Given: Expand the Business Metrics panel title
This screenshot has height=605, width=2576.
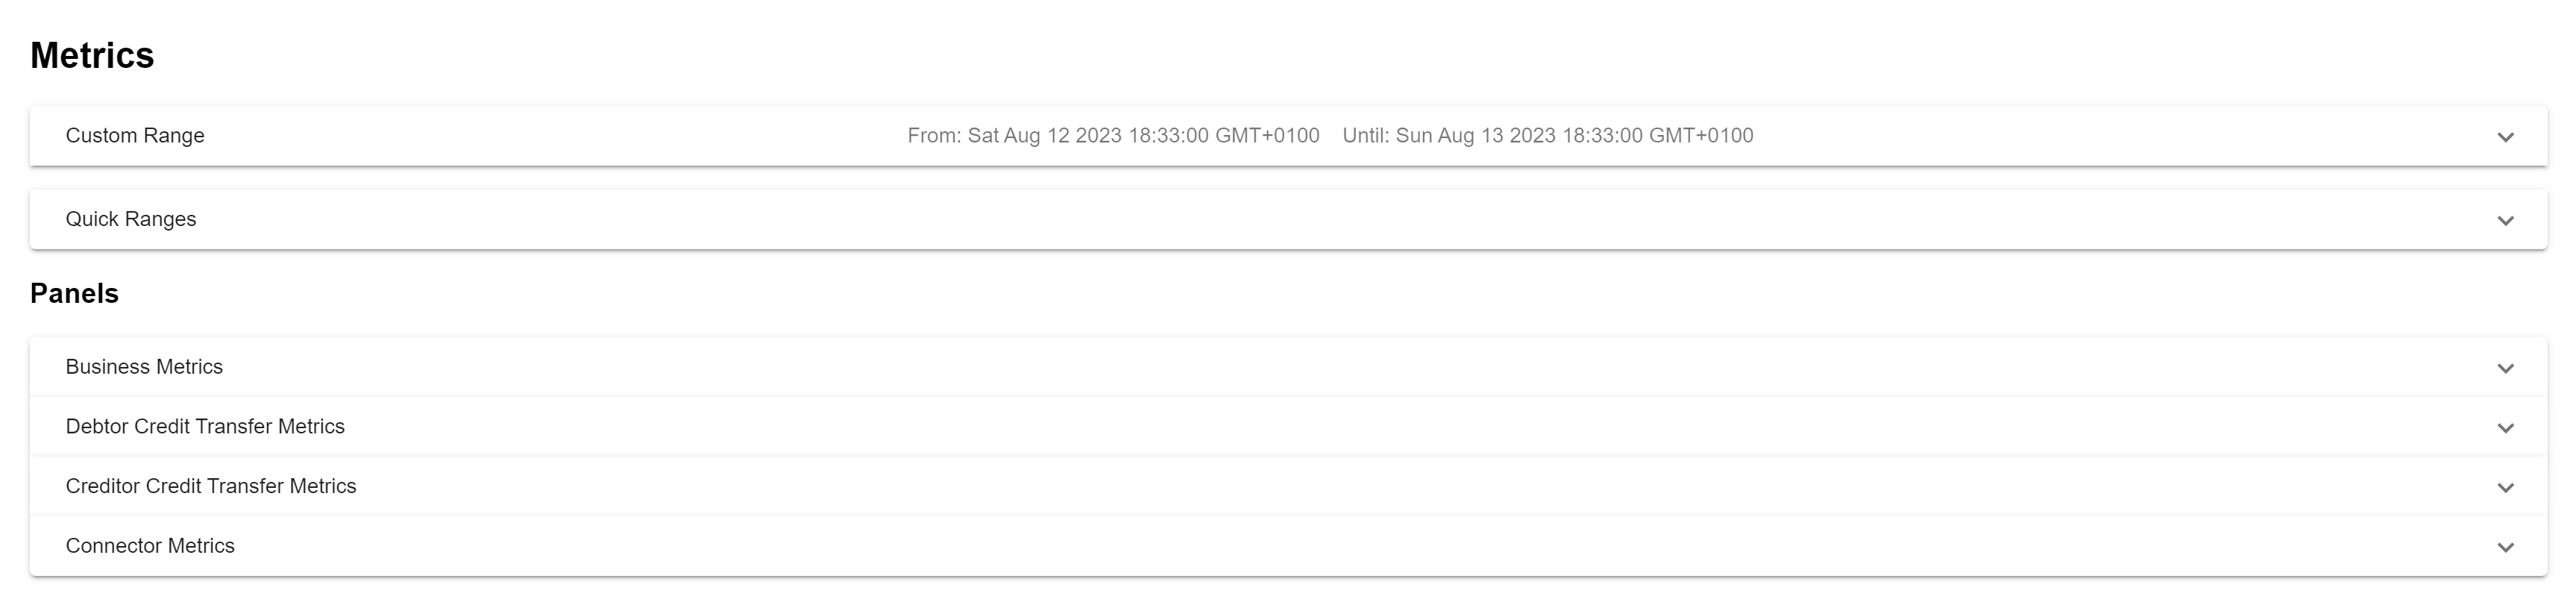Looking at the screenshot, I should 144,367.
